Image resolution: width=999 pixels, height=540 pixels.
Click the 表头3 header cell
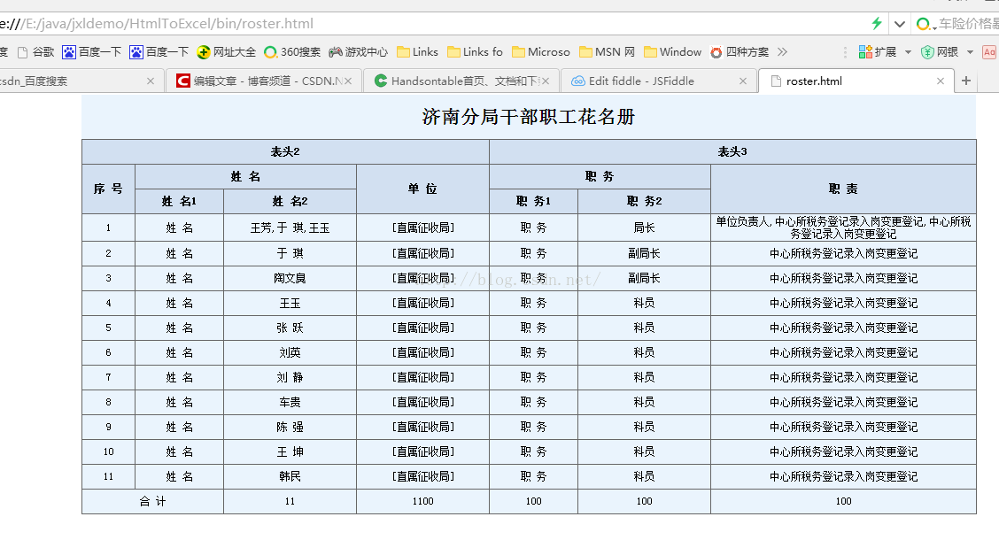(732, 151)
